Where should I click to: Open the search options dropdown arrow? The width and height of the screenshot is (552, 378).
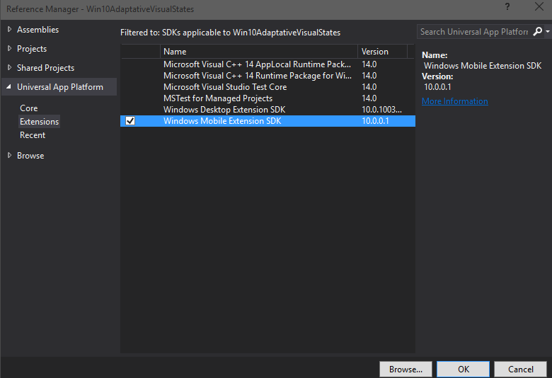[x=548, y=32]
